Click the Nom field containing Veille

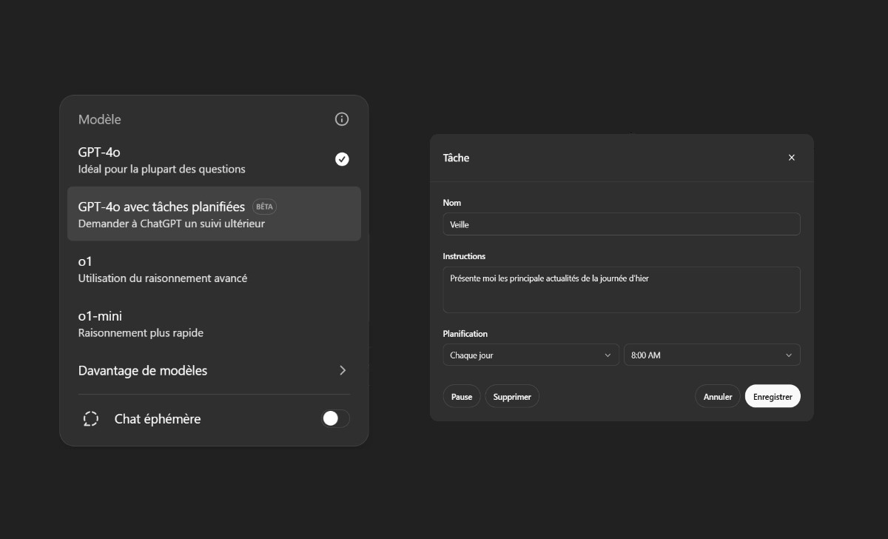622,224
